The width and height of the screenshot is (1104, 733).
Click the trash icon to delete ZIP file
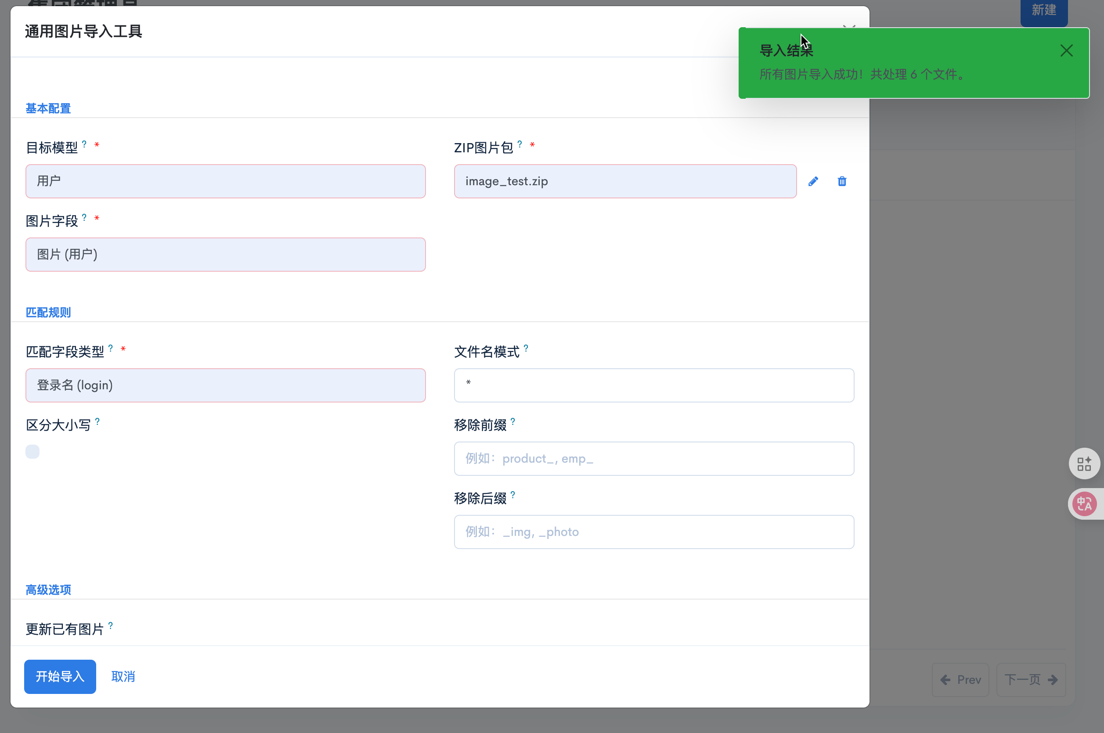point(842,181)
